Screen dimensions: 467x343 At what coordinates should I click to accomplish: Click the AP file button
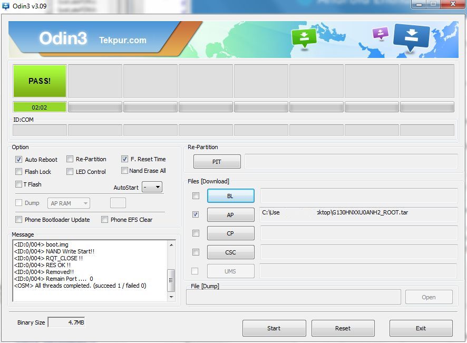[230, 214]
